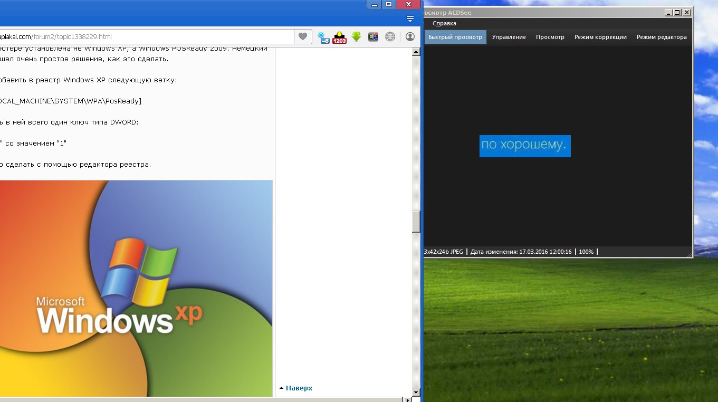This screenshot has height=402, width=718.
Task: Click the browser vertical scrollbar thumb
Action: tap(416, 222)
